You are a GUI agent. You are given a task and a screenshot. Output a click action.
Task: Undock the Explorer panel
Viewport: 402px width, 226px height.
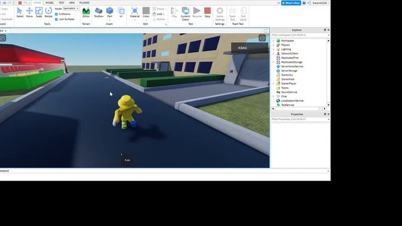325,30
